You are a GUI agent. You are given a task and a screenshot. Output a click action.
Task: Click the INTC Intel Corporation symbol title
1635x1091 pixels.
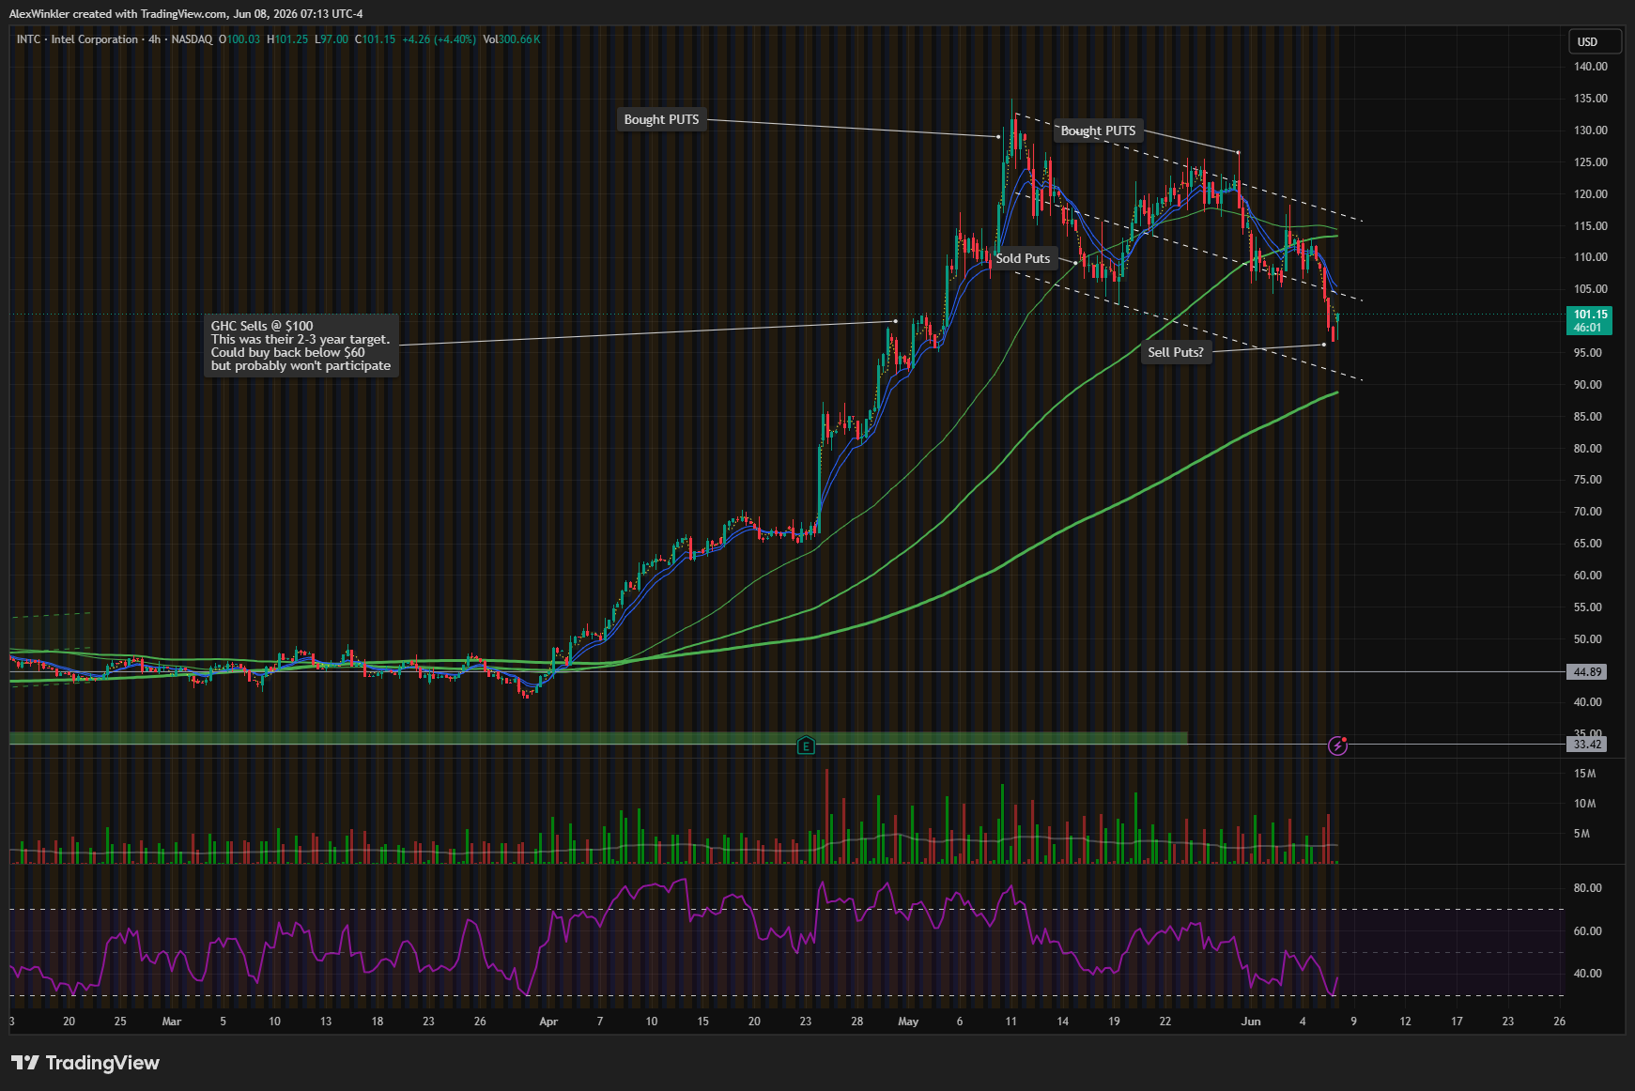pyautogui.click(x=77, y=39)
